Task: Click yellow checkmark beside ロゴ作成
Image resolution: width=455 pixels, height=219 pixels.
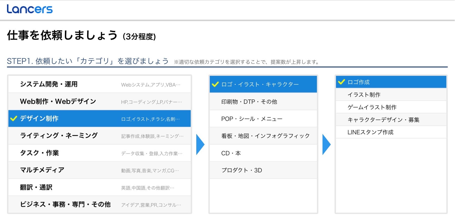Action: [341, 82]
